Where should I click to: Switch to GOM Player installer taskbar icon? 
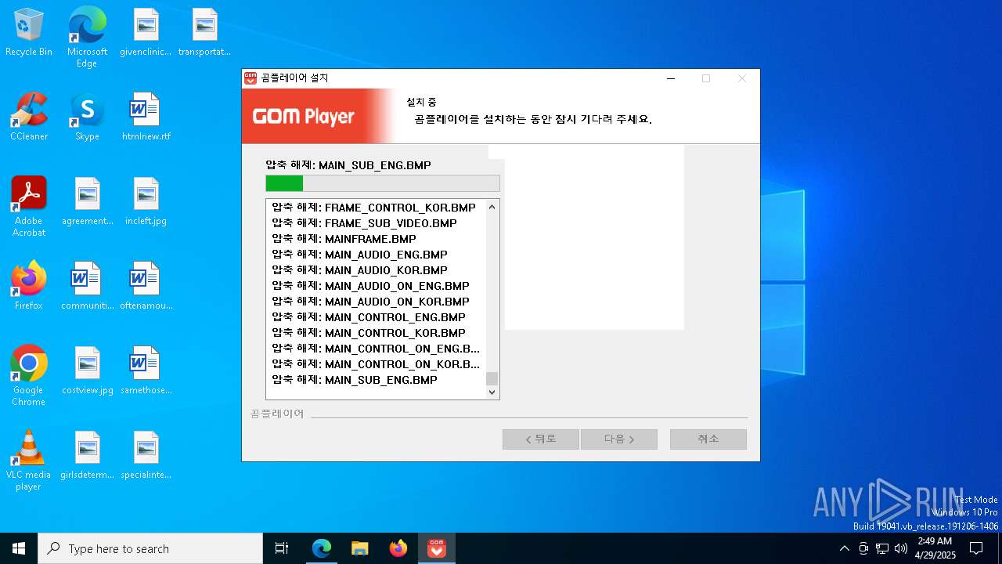[x=437, y=548]
